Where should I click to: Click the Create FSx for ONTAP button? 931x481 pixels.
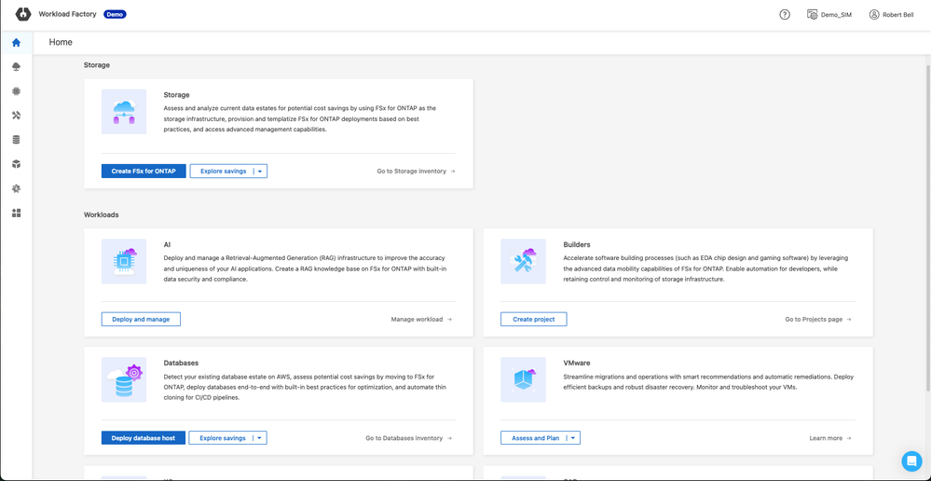coord(143,172)
